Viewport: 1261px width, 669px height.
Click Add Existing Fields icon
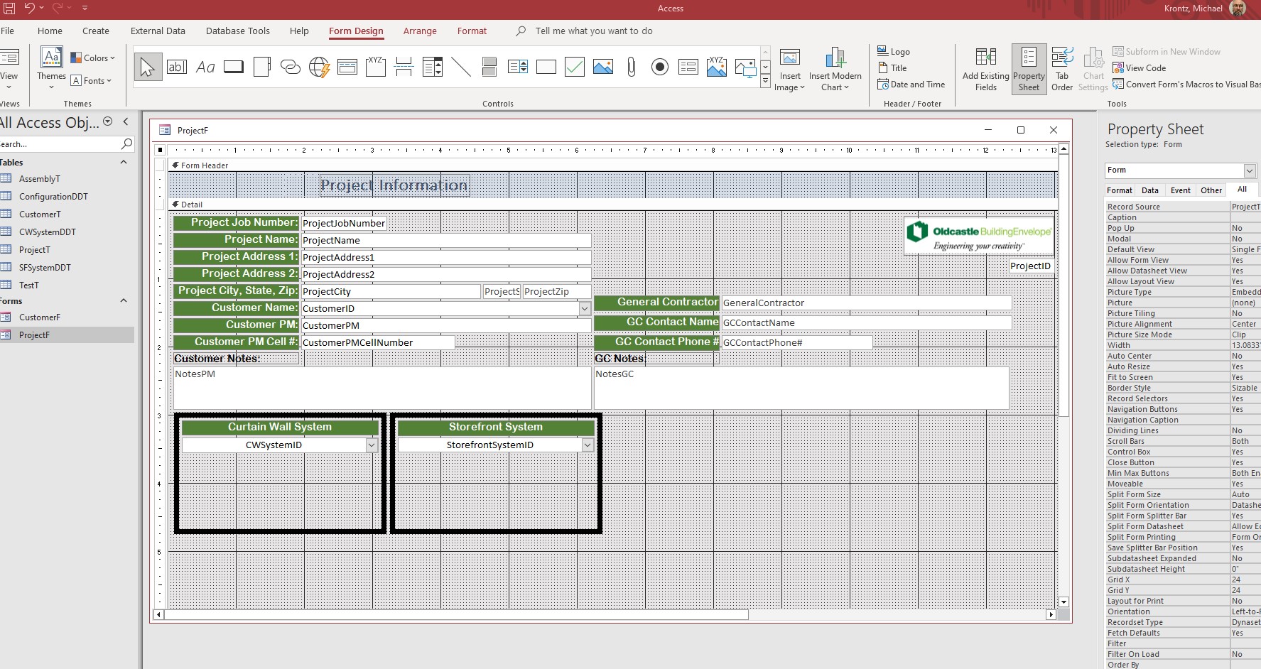[985, 69]
